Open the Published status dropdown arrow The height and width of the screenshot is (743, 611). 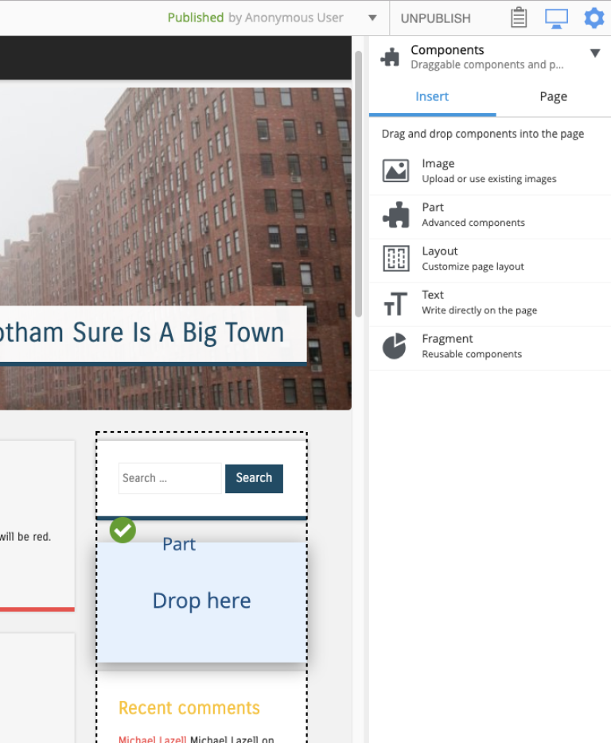pos(372,18)
